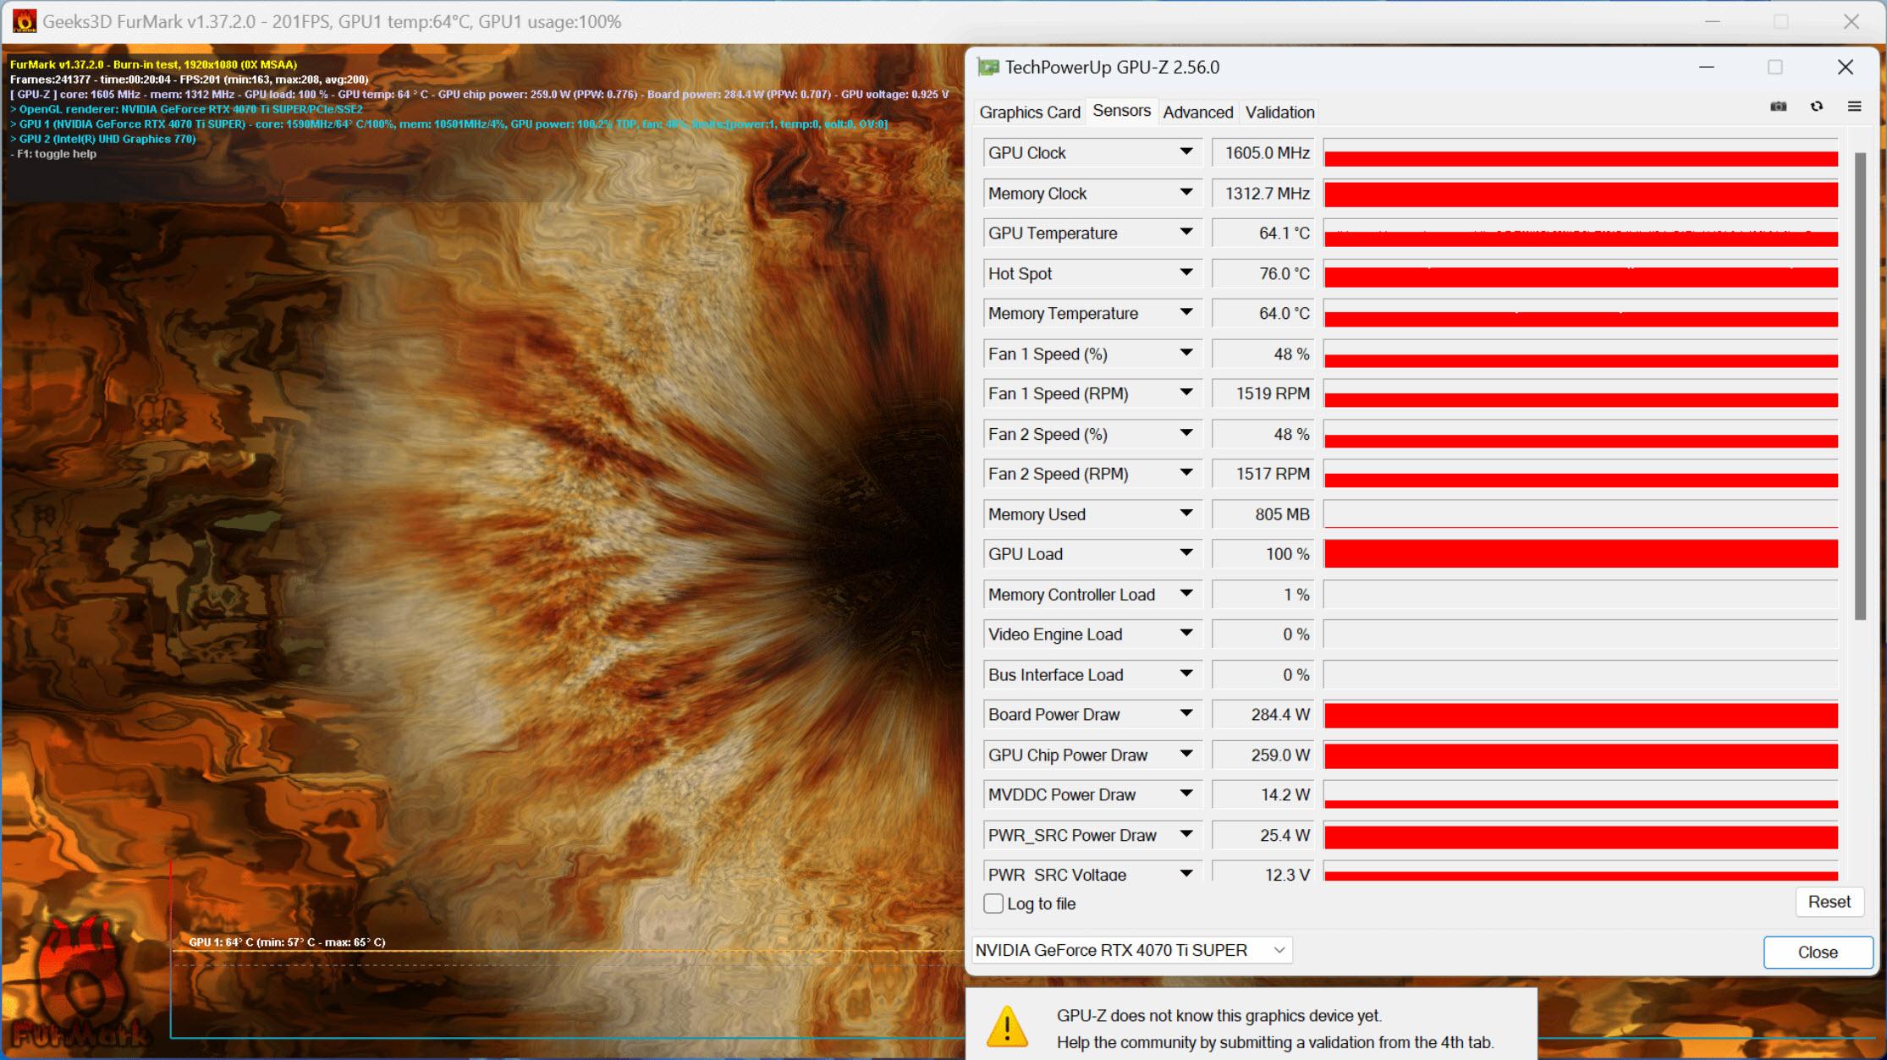
Task: Click the Sensors tab in GPU-Z
Action: pos(1122,112)
